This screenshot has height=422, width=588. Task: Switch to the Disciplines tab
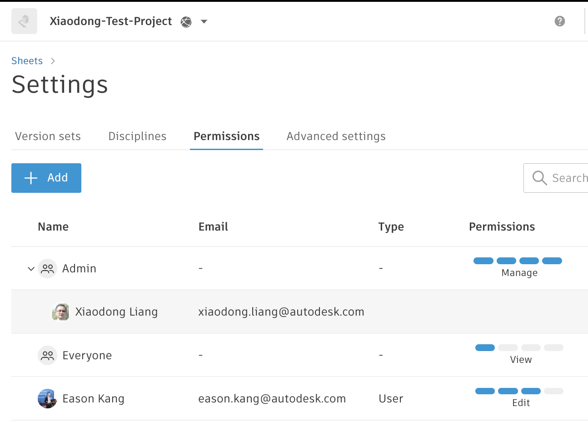[137, 136]
